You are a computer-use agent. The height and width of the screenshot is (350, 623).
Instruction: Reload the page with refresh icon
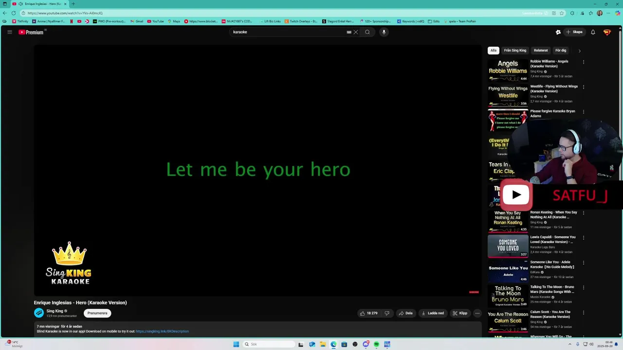pyautogui.click(x=14, y=13)
